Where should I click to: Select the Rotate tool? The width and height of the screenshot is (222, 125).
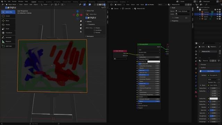coord(8,25)
